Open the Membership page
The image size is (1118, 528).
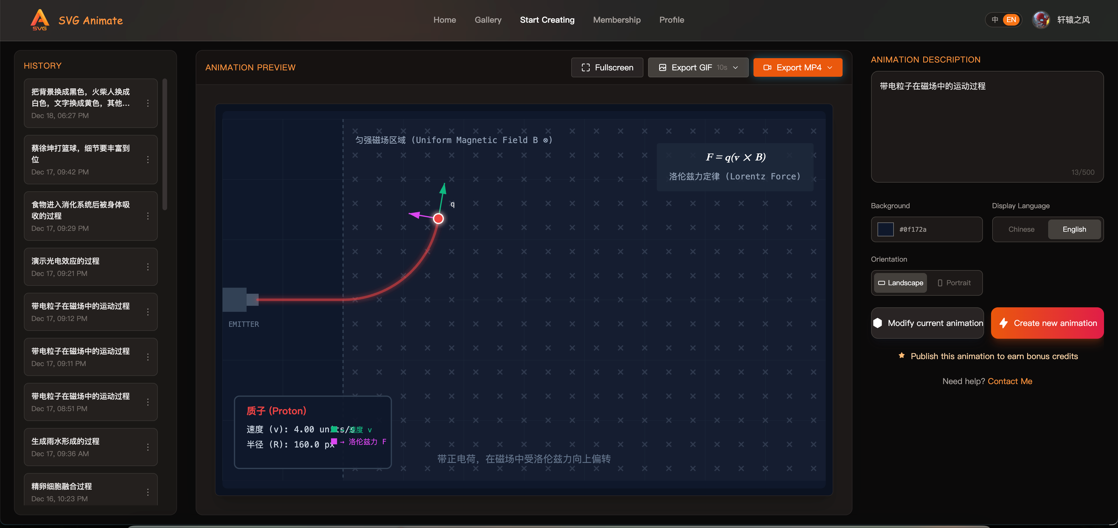click(617, 19)
